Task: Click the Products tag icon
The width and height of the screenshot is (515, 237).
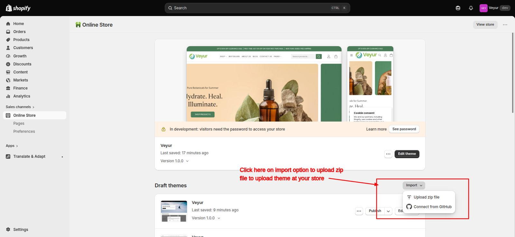Action: pyautogui.click(x=8, y=40)
